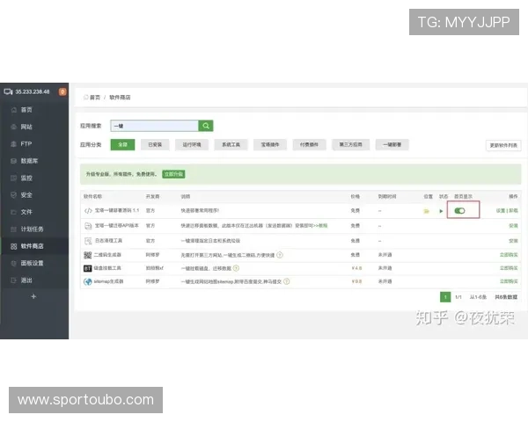The height and width of the screenshot is (422, 528).
Task: Focus the 应用搜索 search field
Action: pyautogui.click(x=155, y=126)
